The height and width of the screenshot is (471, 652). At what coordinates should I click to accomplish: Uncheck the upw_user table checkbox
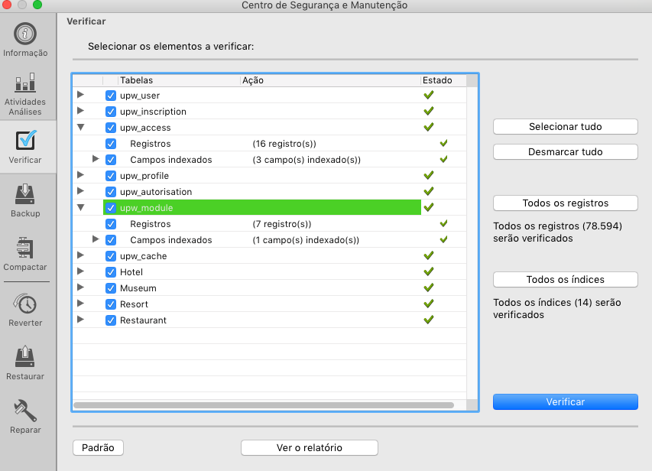coord(111,96)
